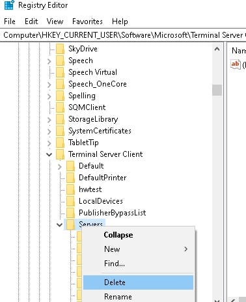
Task: Collapse the Terminal Server Client key
Action: click(49, 155)
